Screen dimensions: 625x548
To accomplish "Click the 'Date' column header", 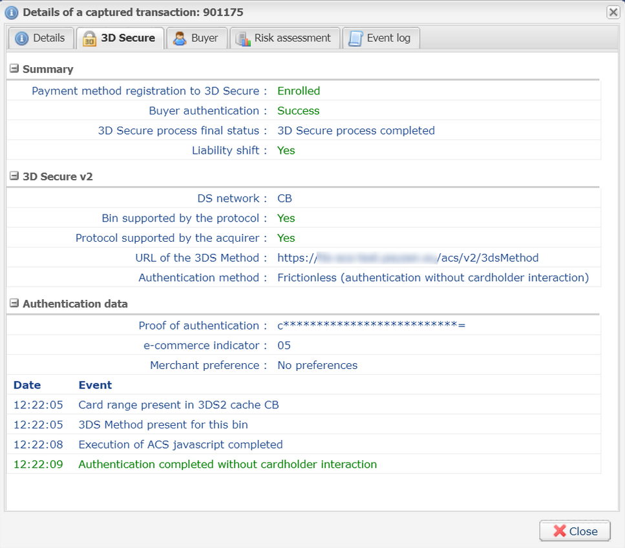I will tap(27, 385).
